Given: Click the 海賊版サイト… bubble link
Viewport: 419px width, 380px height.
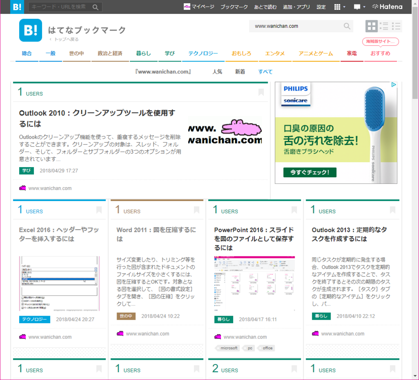Looking at the screenshot, I should pyautogui.click(x=380, y=41).
